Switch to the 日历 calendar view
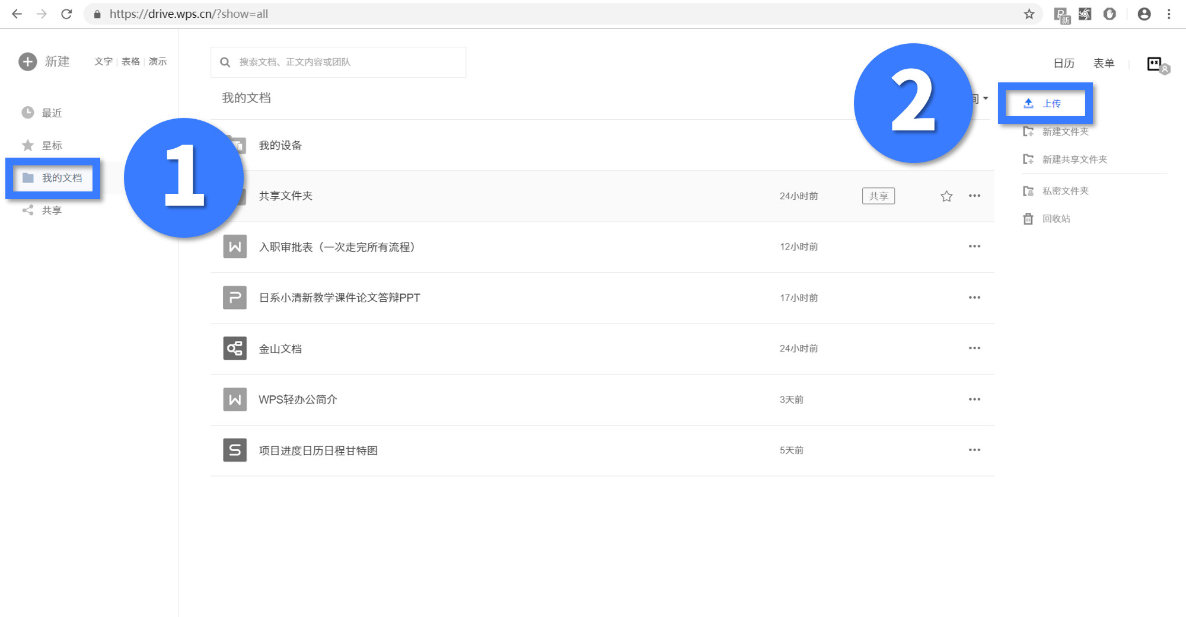 click(x=1064, y=63)
